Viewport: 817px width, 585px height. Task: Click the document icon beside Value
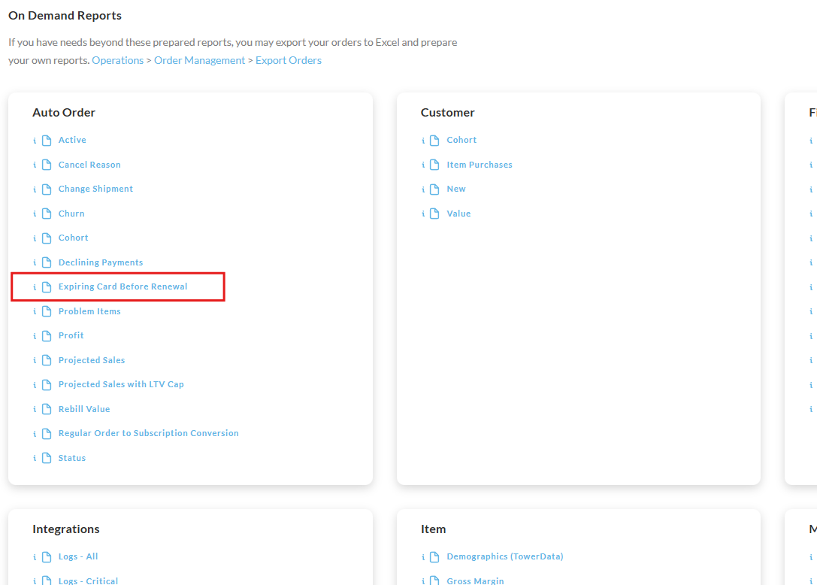pos(434,214)
